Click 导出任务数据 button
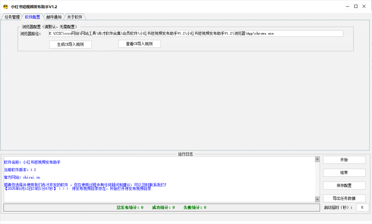The image size is (372, 224). pos(344,198)
